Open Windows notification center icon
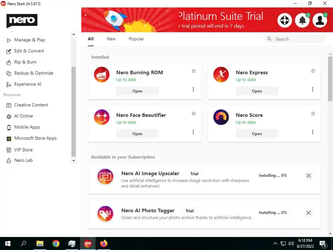The image size is (333, 250). pyautogui.click(x=323, y=244)
